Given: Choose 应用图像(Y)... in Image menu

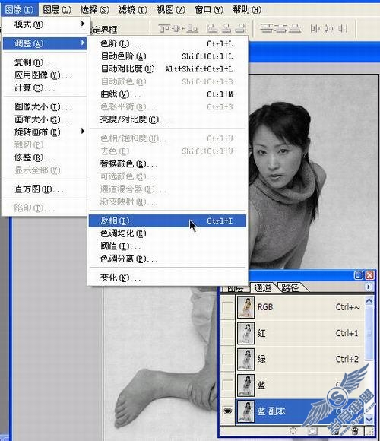Looking at the screenshot, I should coord(46,75).
